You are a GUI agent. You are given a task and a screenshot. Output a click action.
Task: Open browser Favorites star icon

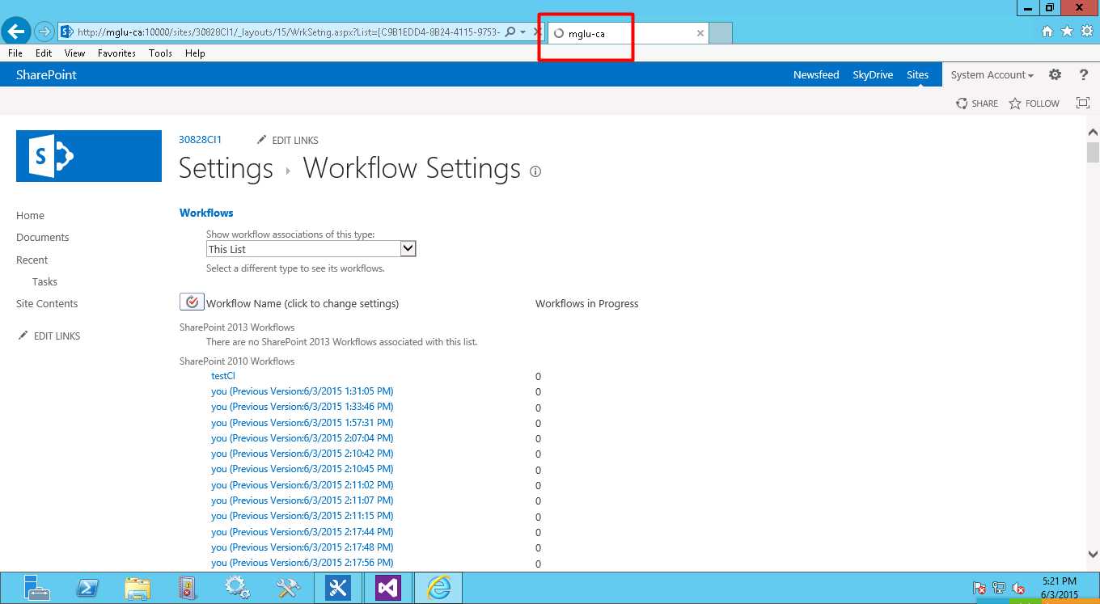click(1067, 31)
